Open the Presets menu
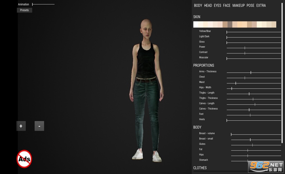285x174 pixels. tap(24, 10)
